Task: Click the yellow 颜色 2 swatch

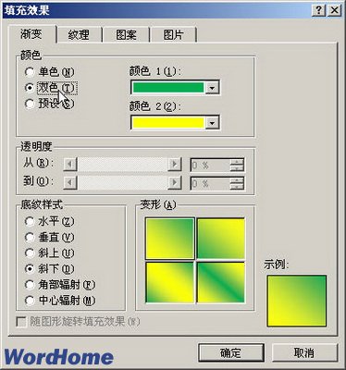Action: pos(167,123)
